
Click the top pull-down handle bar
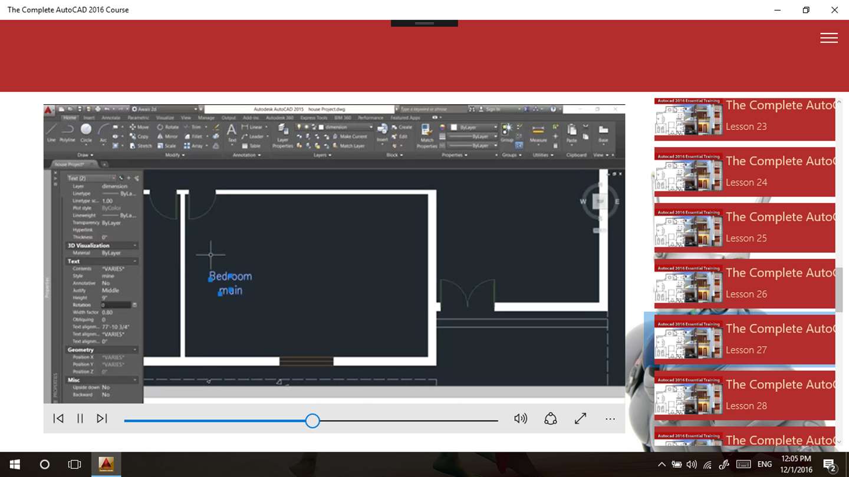tap(424, 24)
